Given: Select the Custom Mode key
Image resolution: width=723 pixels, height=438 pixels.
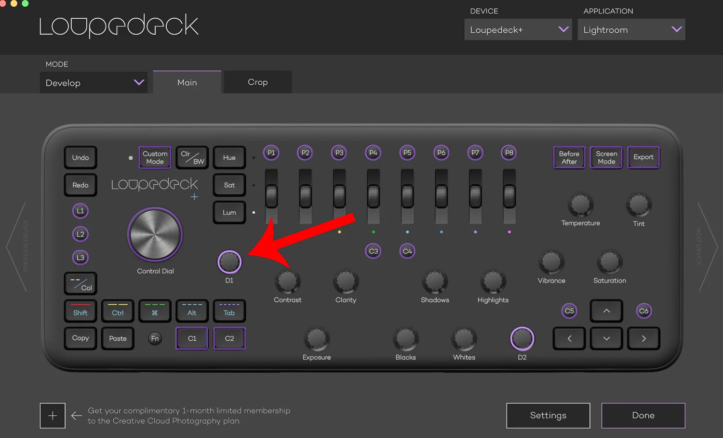Looking at the screenshot, I should pyautogui.click(x=155, y=157).
